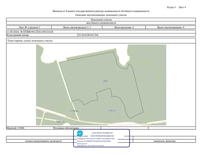This screenshot has height=155, width=202.
Task: Click 'ДОКУМЕНТ ПОДПИСАН ЭЛЕКТРОННОЙ ПОДПИСЬЮ' stamp text
Action: [x=102, y=134]
